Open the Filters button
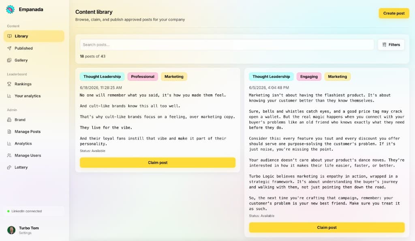415x241 pixels. tap(391, 45)
